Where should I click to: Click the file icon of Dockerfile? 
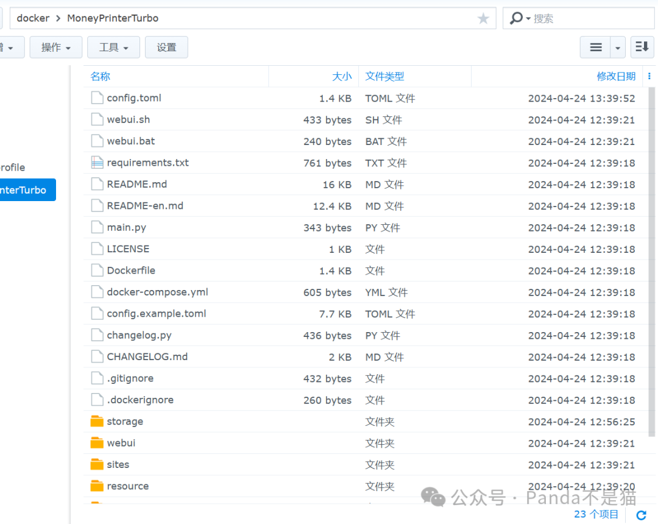pyautogui.click(x=97, y=270)
